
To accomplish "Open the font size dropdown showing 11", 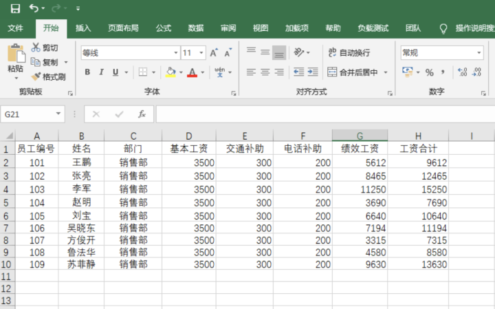I will click(201, 53).
